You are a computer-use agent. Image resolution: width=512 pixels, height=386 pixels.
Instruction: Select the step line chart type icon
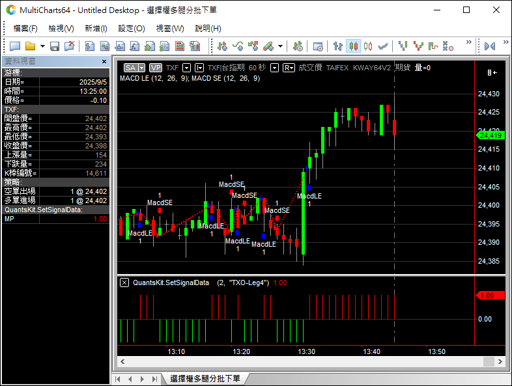433,46
